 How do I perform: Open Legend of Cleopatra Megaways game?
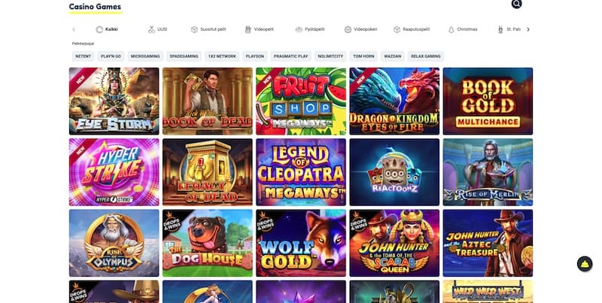(x=301, y=172)
